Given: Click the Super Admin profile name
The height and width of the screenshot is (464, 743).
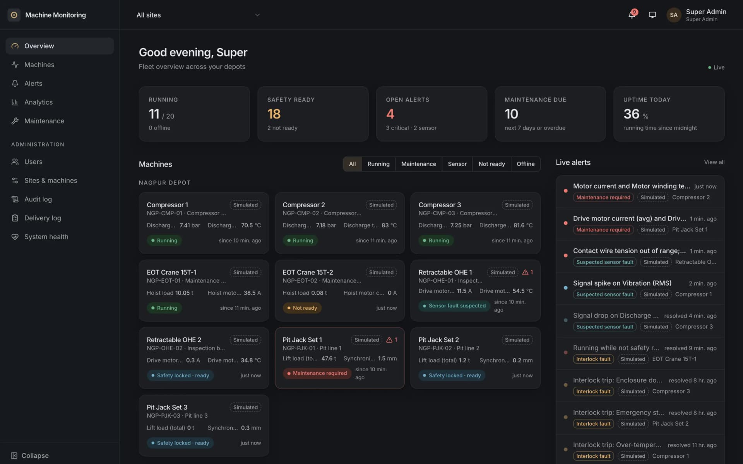Looking at the screenshot, I should (x=706, y=12).
